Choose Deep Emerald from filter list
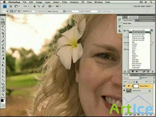The width and height of the screenshot is (156, 117). point(139,64)
